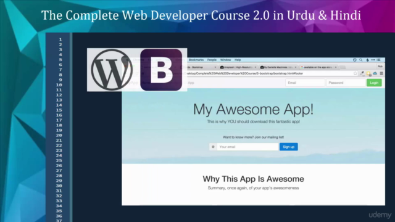This screenshot has width=395, height=222.
Task: Click the blue Sign up button
Action: point(288,147)
